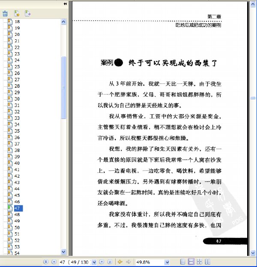Click document scrollbar up arrow

pos(253,4)
